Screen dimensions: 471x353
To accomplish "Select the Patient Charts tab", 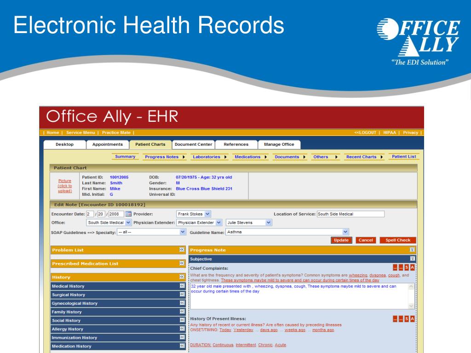I will 150,144.
